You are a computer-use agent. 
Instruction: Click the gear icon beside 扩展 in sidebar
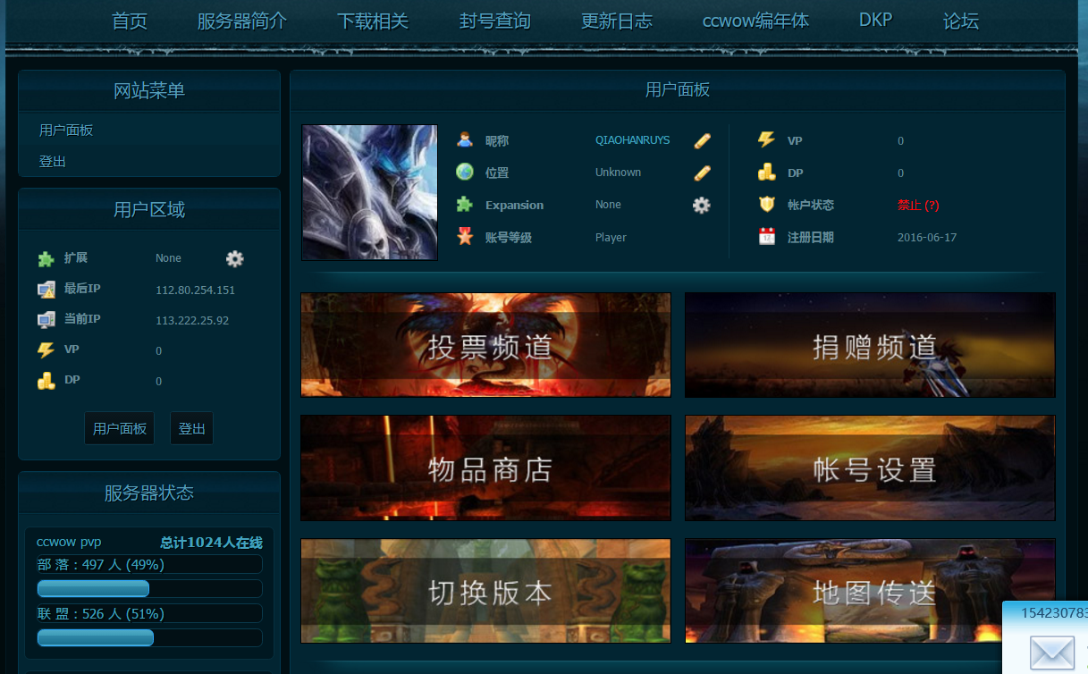click(234, 258)
